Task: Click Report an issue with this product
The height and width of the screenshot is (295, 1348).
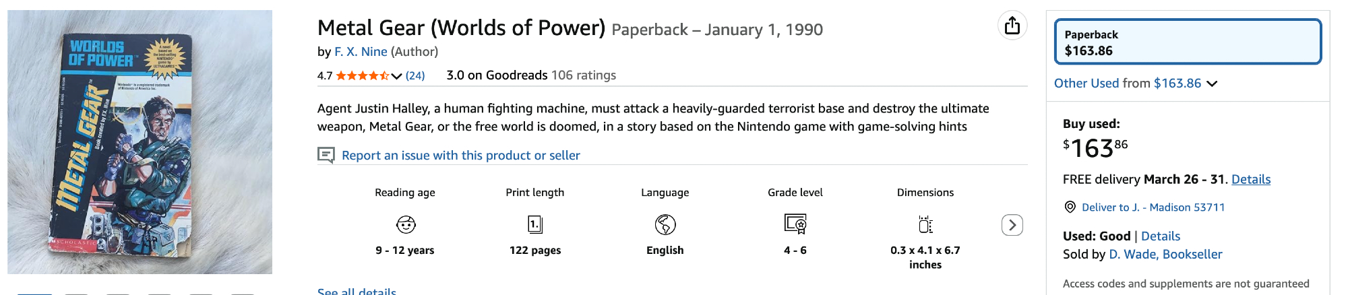Action: [460, 156]
